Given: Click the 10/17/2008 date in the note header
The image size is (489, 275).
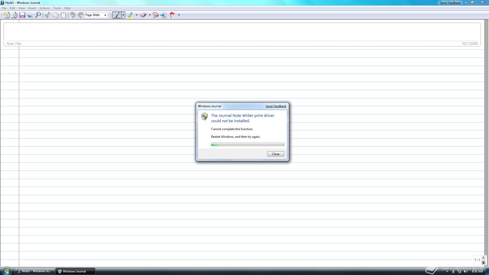Looking at the screenshot, I should (x=470, y=44).
